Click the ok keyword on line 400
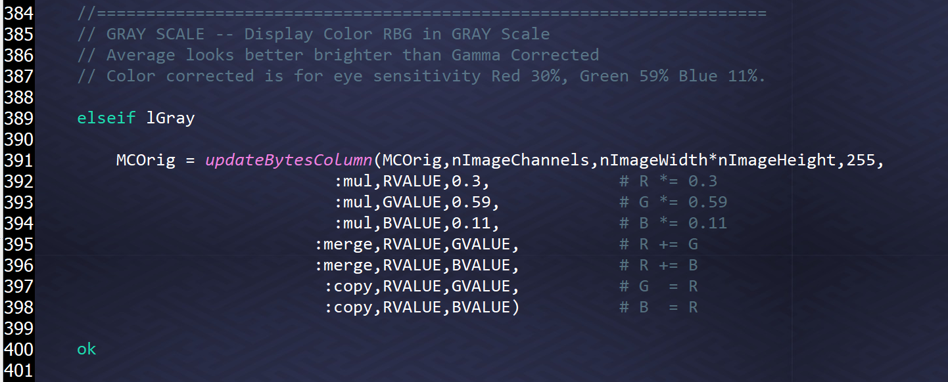The width and height of the screenshot is (948, 382). (x=87, y=349)
